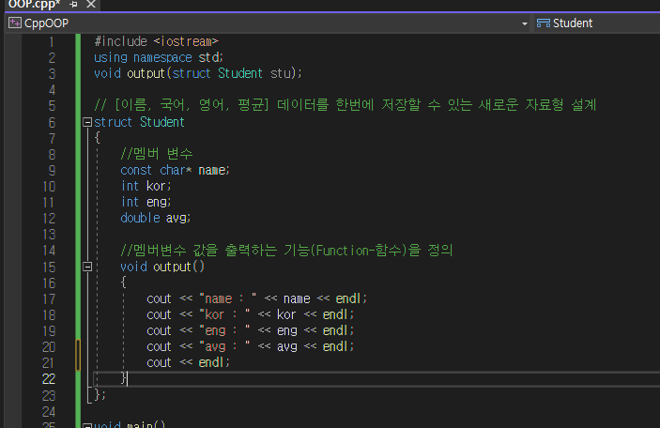Click 'struct Student' on line 6
Image resolution: width=660 pixels, height=428 pixels.
click(x=139, y=122)
